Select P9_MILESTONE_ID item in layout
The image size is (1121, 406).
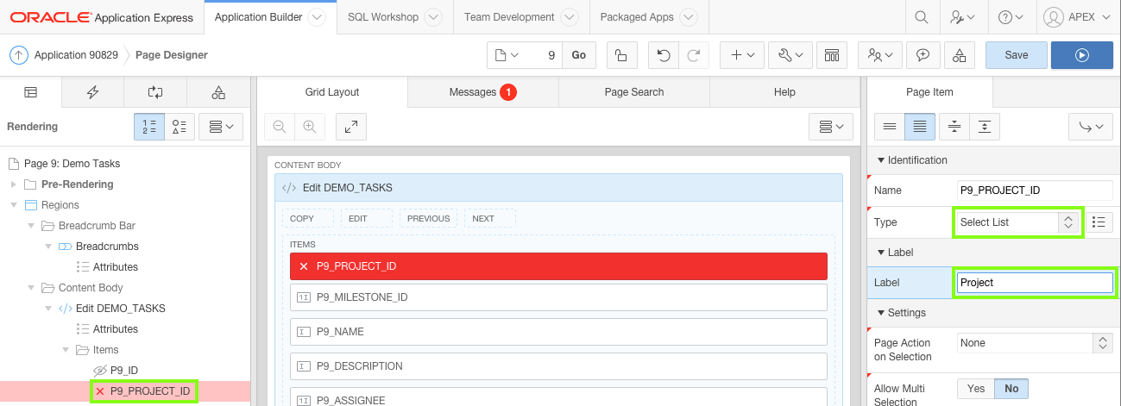tap(558, 297)
